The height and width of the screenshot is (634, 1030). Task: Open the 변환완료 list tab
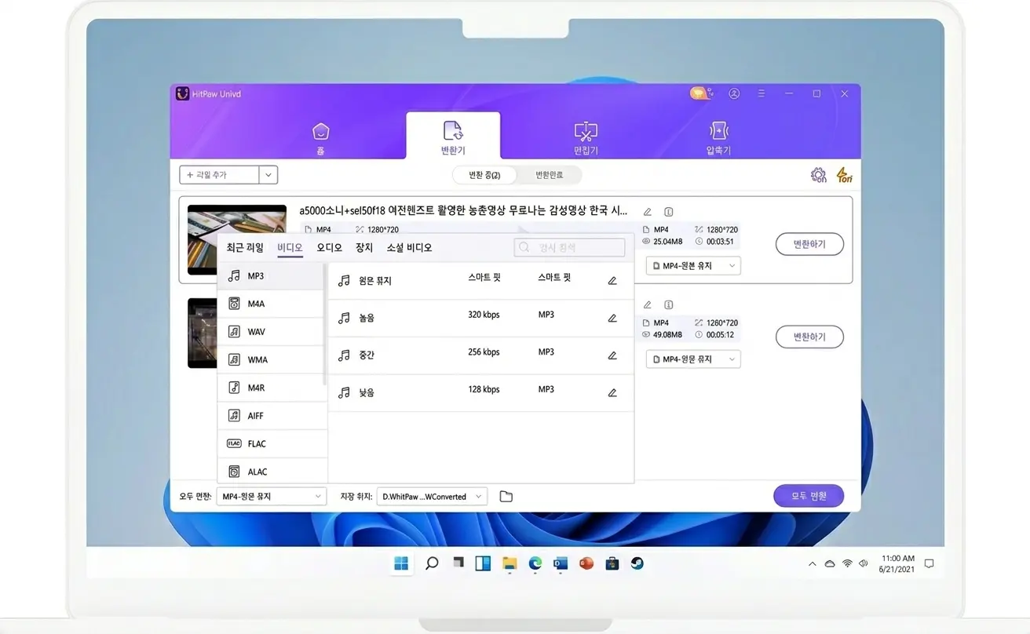click(549, 175)
